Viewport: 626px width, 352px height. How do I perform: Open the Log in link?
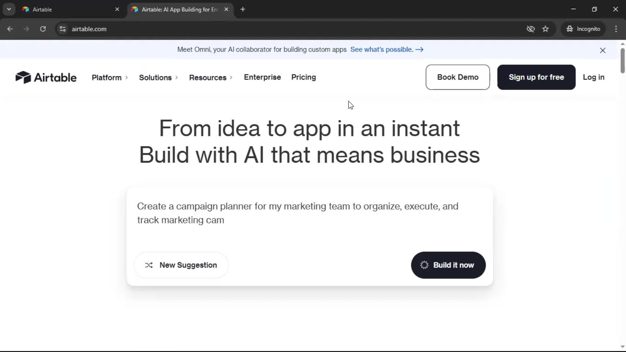click(x=594, y=77)
